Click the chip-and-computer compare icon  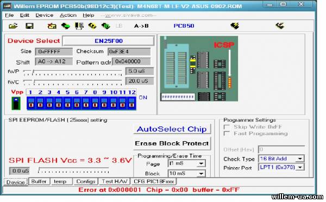79,26
